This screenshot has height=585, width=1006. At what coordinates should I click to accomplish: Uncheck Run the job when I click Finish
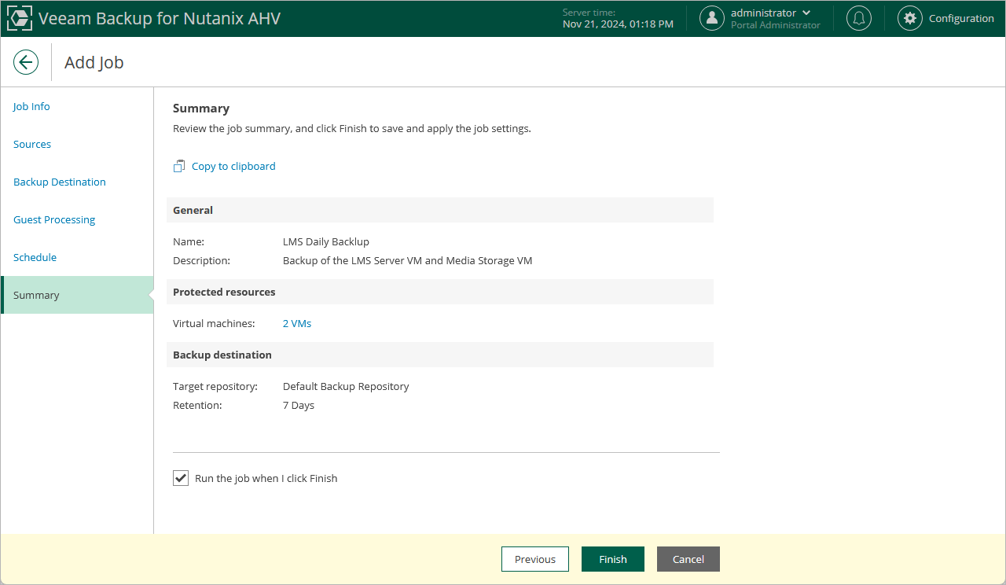(181, 478)
